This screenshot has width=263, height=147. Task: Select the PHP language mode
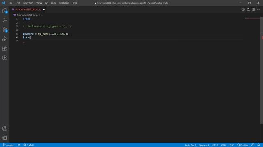pos(232,145)
